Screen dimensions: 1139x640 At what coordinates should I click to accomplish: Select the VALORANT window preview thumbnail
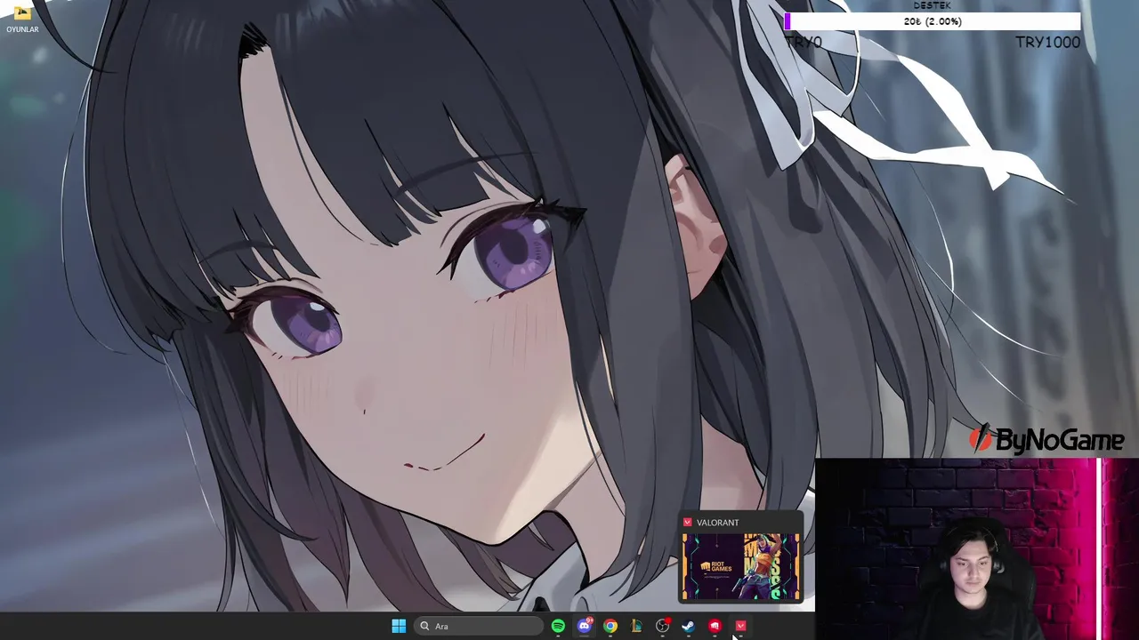(740, 566)
